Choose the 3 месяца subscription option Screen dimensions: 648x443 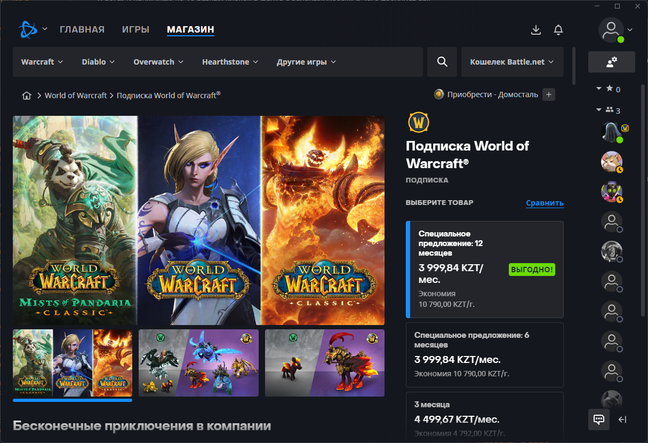coord(484,415)
